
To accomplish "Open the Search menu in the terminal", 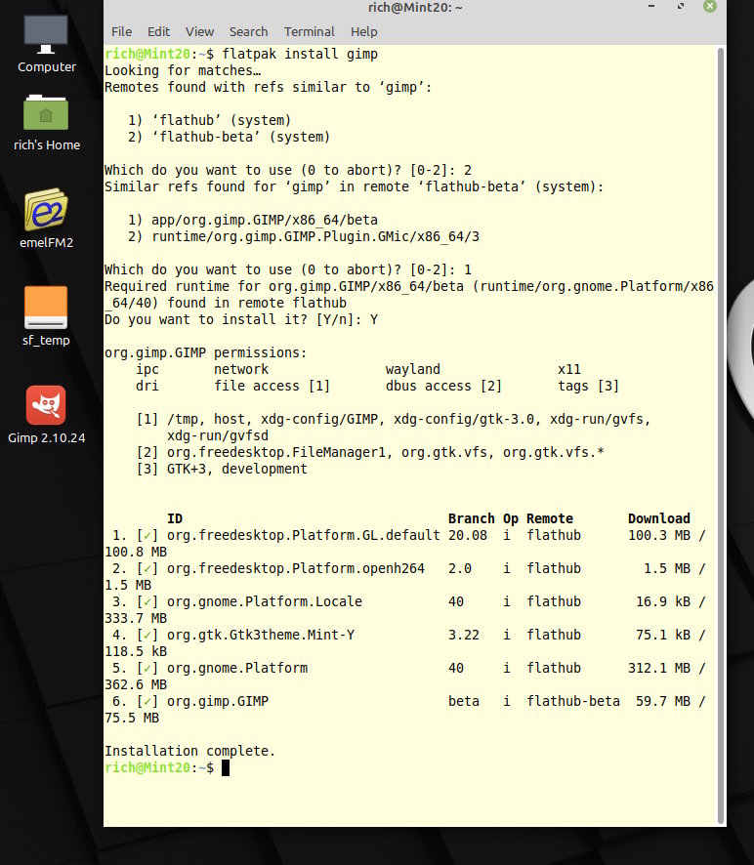I will [x=248, y=32].
